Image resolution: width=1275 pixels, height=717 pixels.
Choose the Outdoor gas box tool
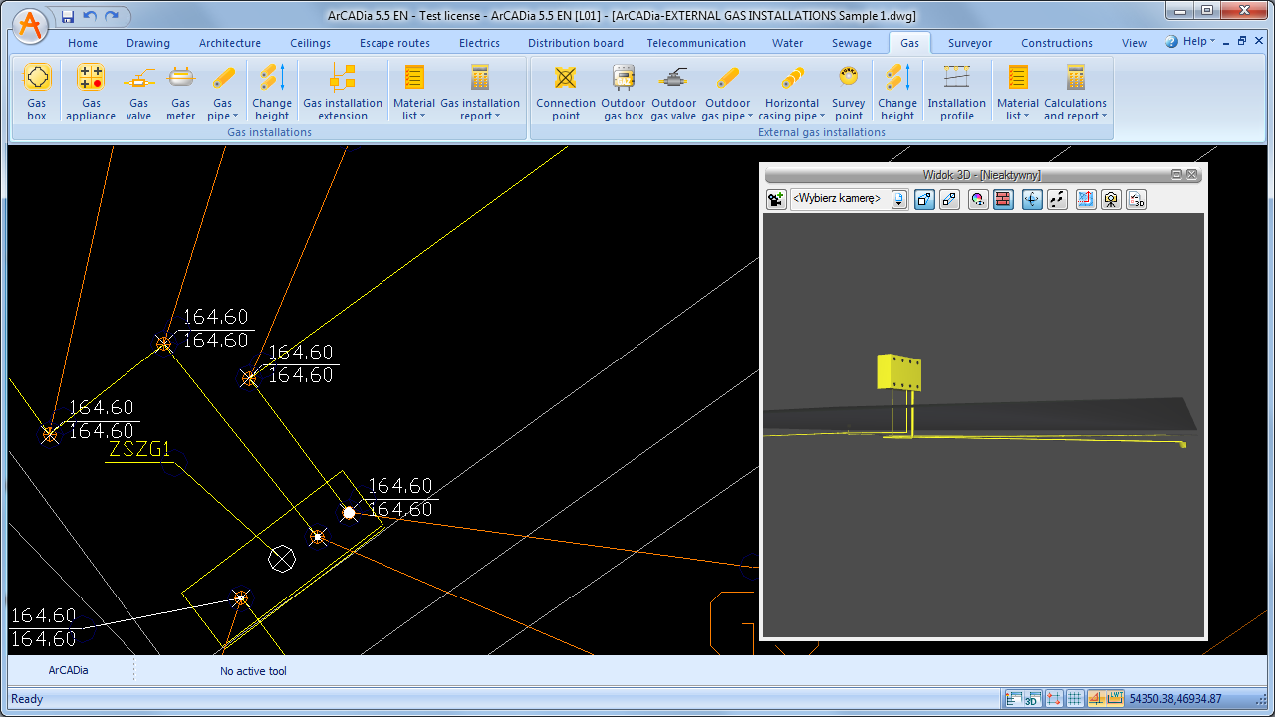(624, 93)
